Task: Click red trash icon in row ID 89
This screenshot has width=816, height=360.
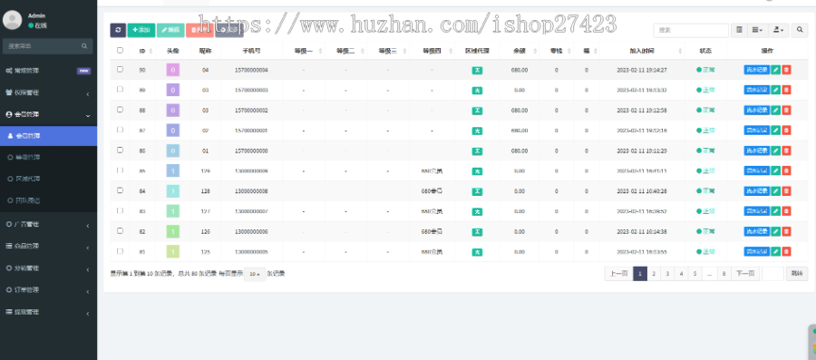Action: click(x=786, y=90)
